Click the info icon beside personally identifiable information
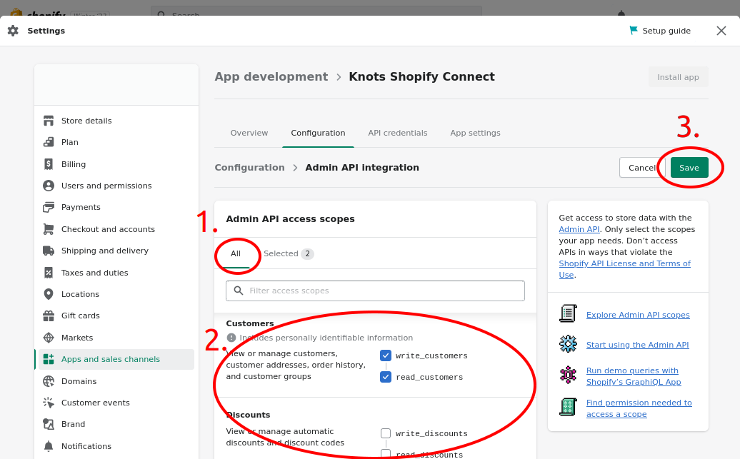The image size is (740, 459). click(231, 338)
